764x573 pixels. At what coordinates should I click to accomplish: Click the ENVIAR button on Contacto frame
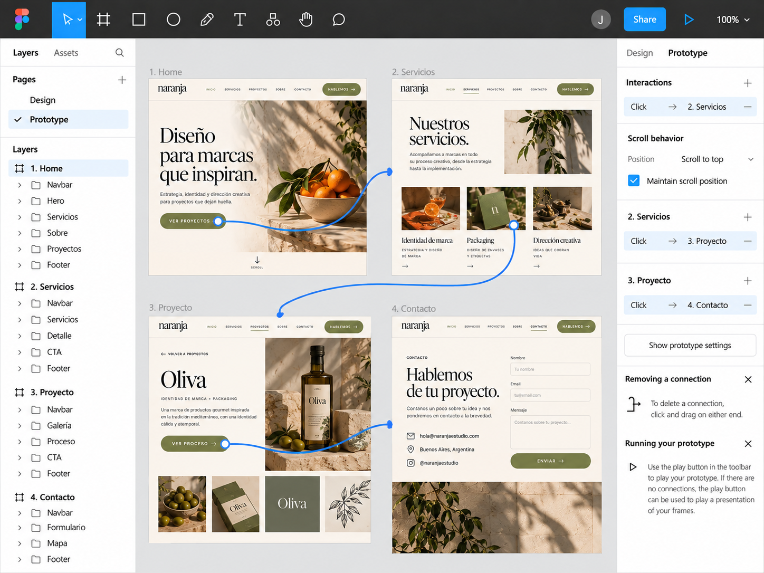click(x=550, y=461)
